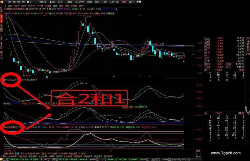Click the MA20: 10.70 value

64,9
